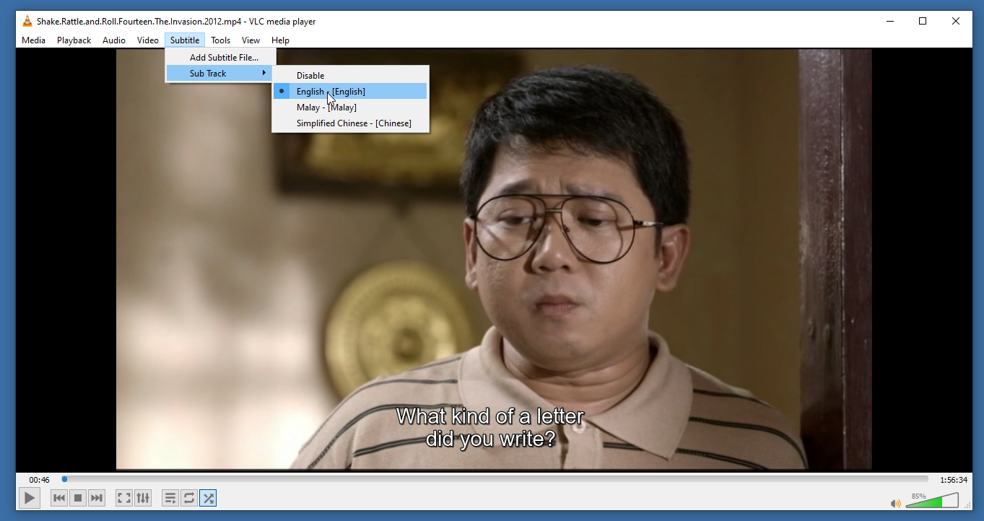Click the video subtitle text
The width and height of the screenshot is (984, 521).
click(490, 427)
